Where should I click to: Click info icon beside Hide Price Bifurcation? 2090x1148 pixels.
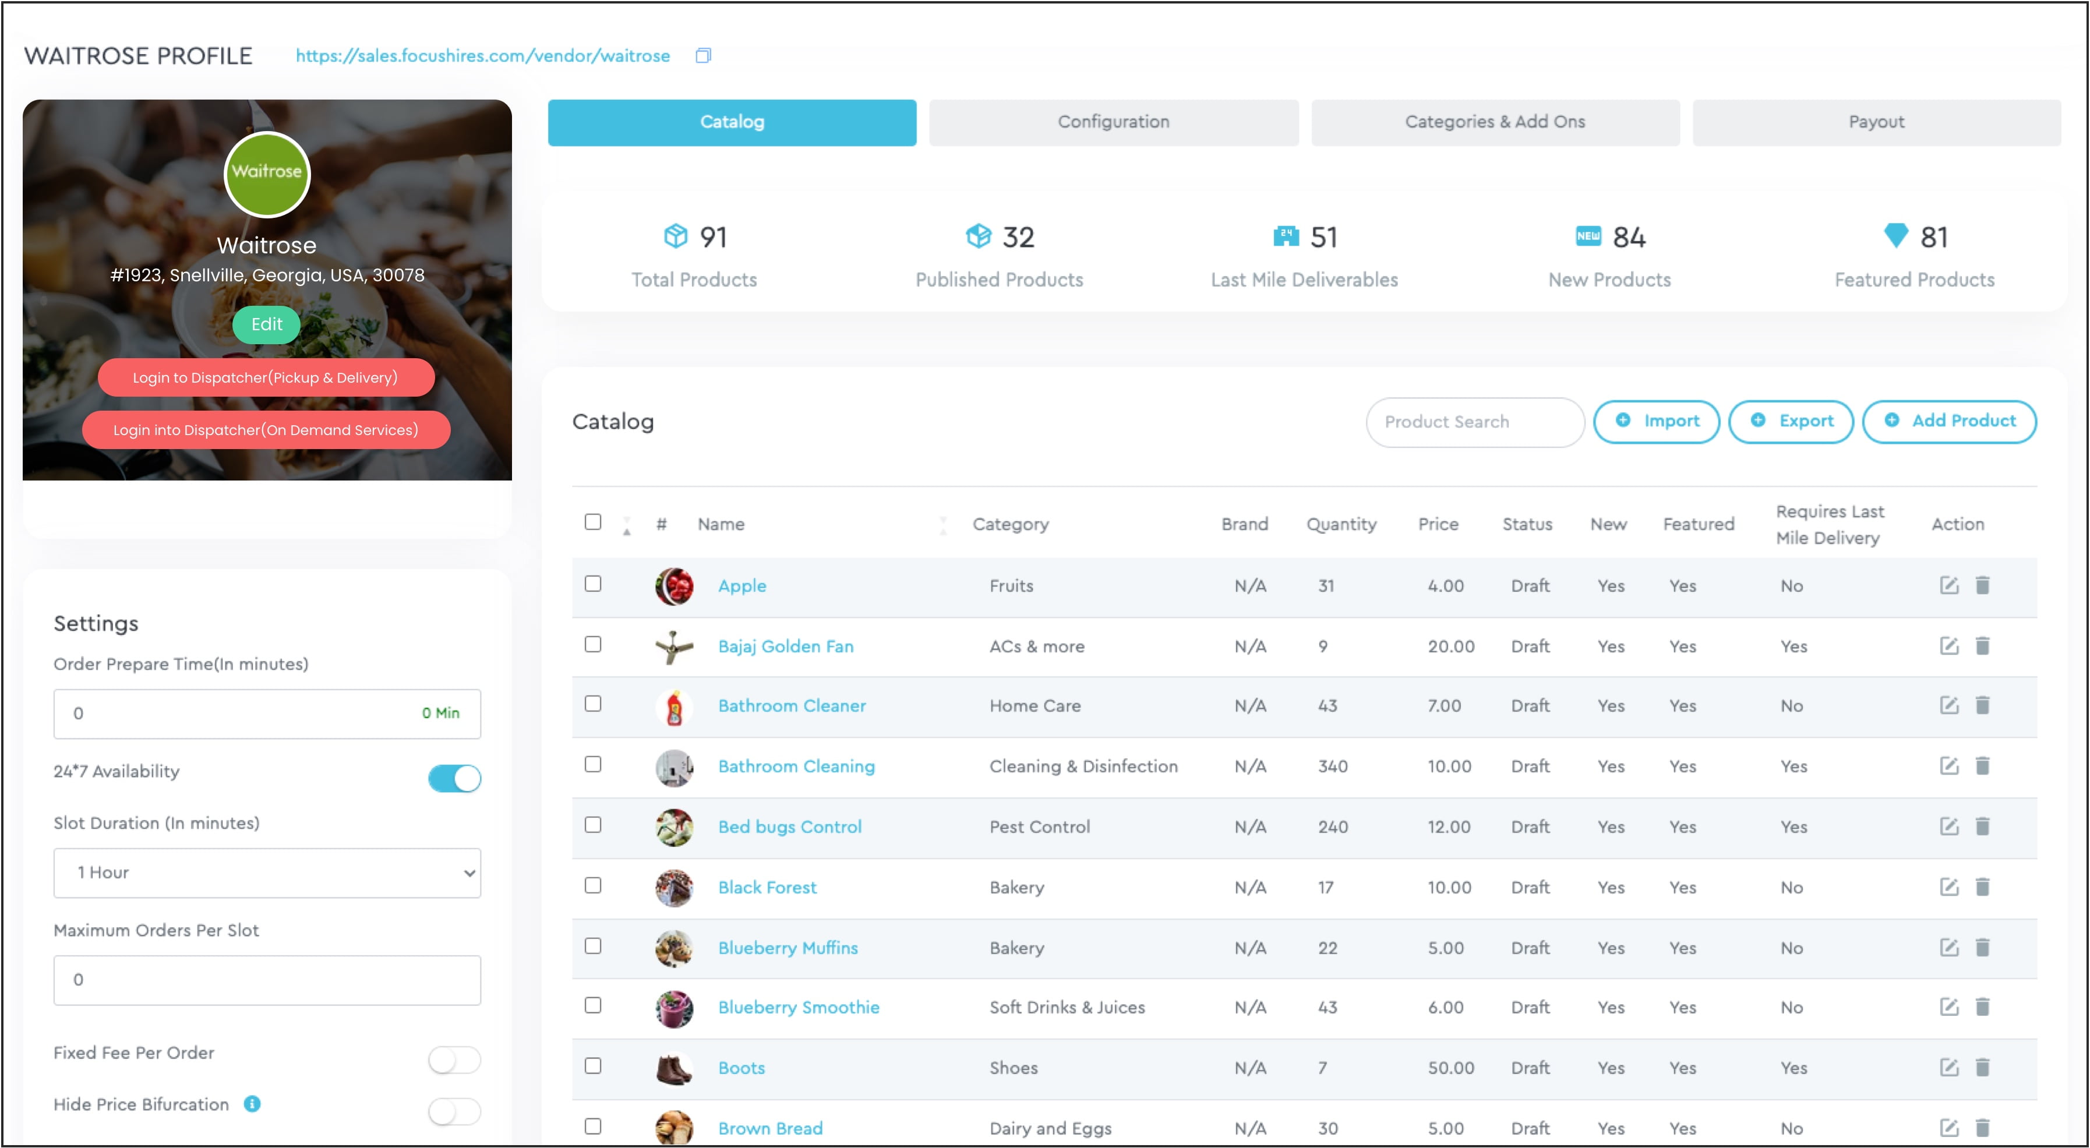click(x=252, y=1103)
